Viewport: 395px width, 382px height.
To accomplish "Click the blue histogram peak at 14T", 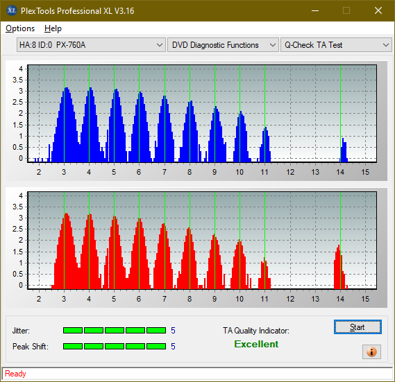I will coord(344,150).
